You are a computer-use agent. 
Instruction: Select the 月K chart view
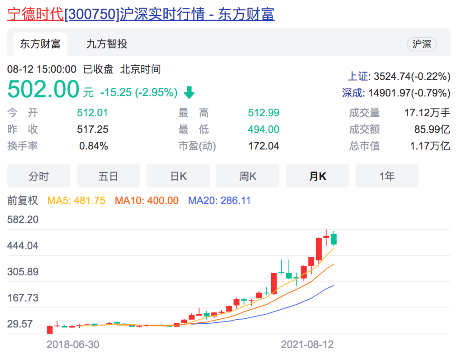pyautogui.click(x=317, y=176)
